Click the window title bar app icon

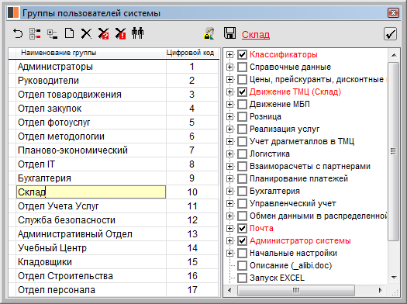coord(13,12)
